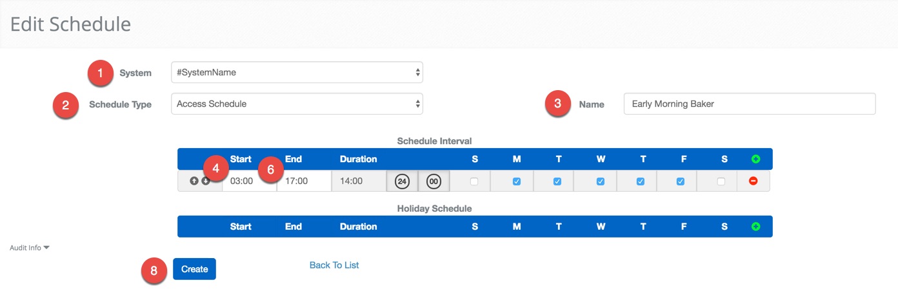898x307 pixels.
Task: Click the Name text field
Action: [749, 104]
